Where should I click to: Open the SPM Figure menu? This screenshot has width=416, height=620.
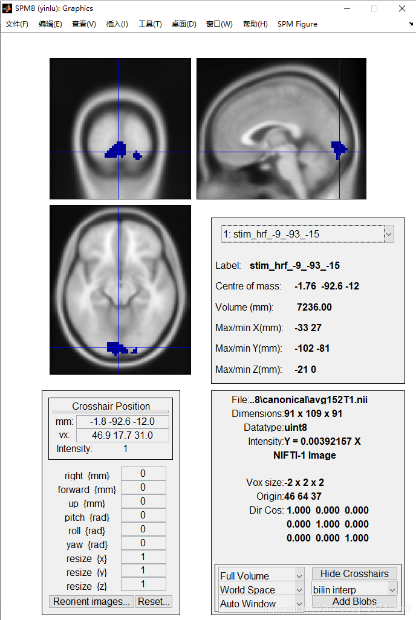click(297, 24)
